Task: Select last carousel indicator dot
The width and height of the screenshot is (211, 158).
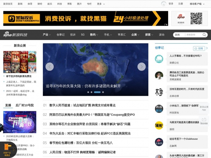Action: click(x=103, y=92)
